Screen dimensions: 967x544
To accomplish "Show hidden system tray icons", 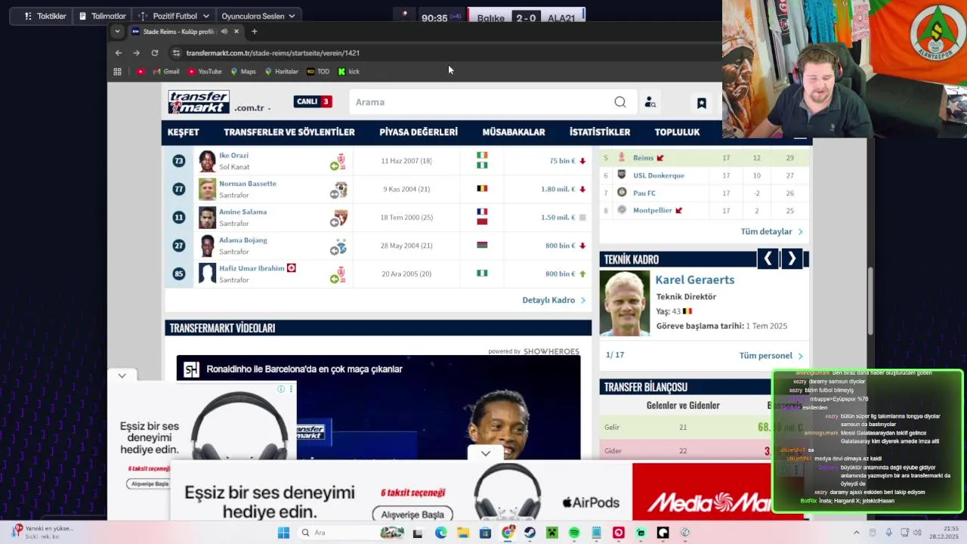I will (x=856, y=533).
